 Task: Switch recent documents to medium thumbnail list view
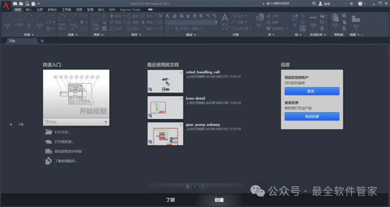[x=195, y=187]
